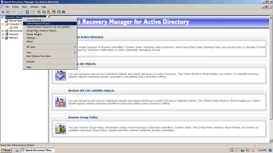Click the Restore AD LDS (ADAM) Objects card icon
Screen dimensions: 273x153
pos(61,102)
